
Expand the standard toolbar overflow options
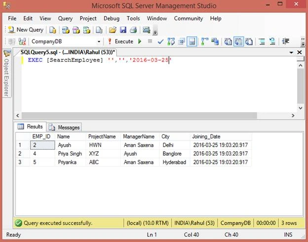[x=155, y=33]
